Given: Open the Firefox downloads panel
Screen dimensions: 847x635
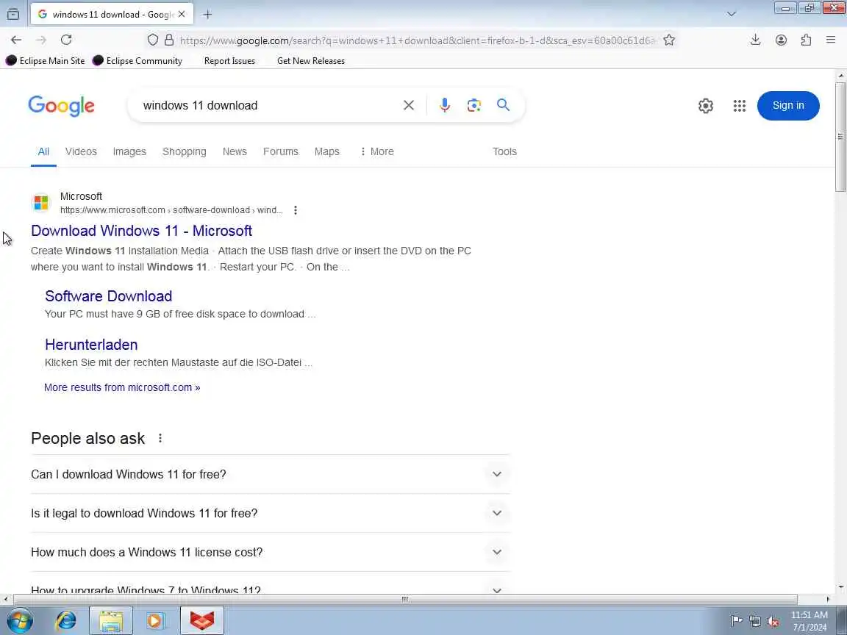Looking at the screenshot, I should coord(756,40).
